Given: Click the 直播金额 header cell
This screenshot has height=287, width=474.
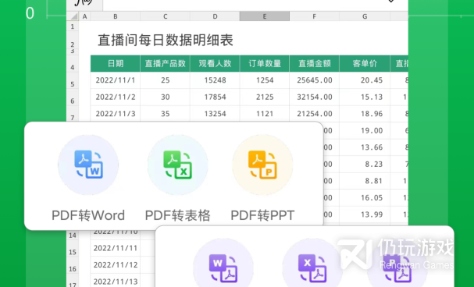Looking at the screenshot, I should [x=315, y=63].
